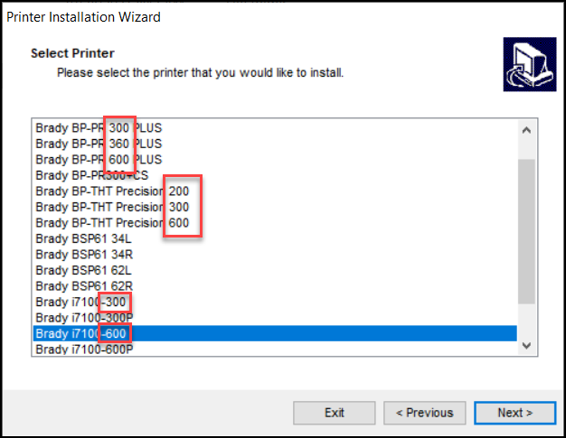The image size is (566, 438).
Task: Choose Brady BSP61 62R printer
Action: pos(84,286)
